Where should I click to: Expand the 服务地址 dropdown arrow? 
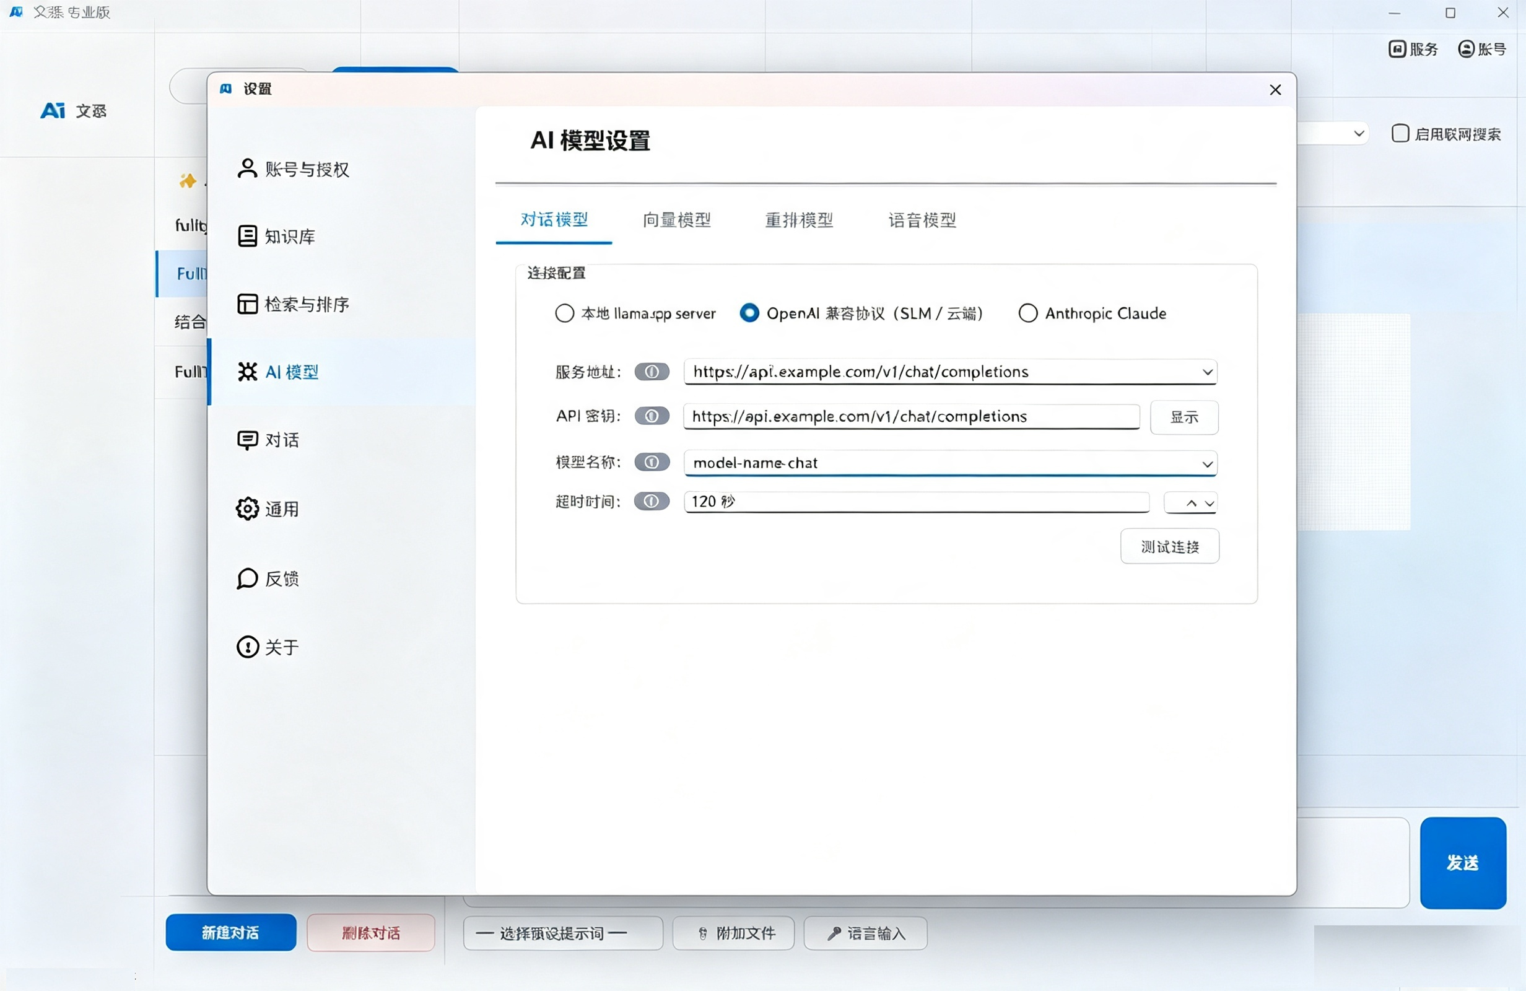click(x=1207, y=372)
